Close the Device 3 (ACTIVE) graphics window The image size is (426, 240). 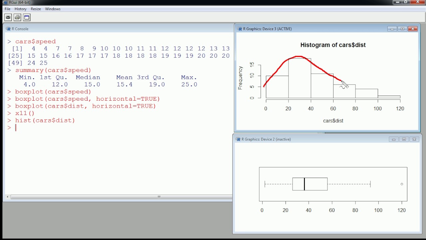coord(413,29)
